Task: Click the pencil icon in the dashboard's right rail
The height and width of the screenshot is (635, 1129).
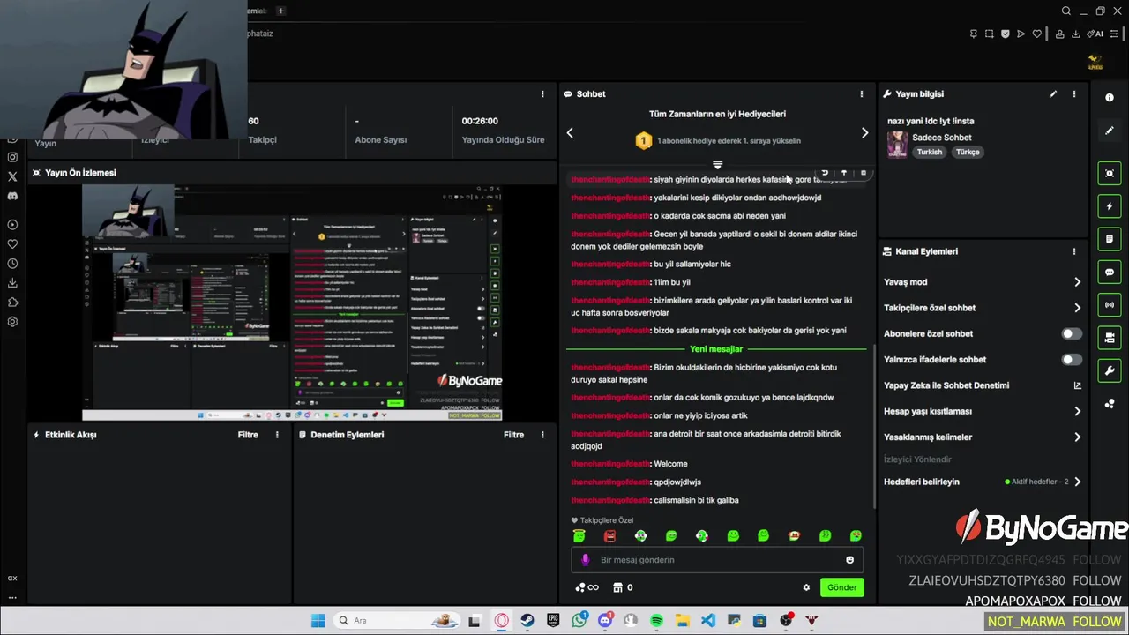Action: tap(1110, 131)
